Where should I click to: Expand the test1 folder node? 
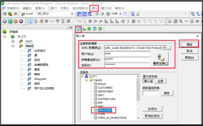(x=13, y=41)
